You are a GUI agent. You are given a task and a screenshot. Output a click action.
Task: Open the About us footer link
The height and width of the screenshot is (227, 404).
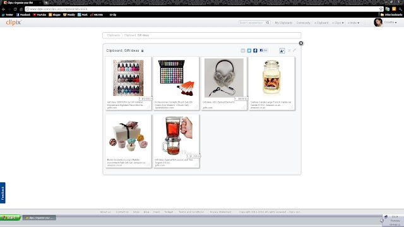pyautogui.click(x=105, y=212)
